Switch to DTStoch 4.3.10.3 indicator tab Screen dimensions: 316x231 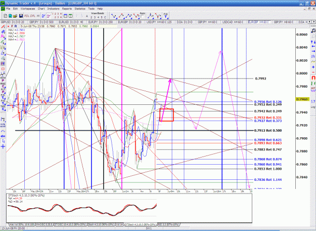click(140, 224)
